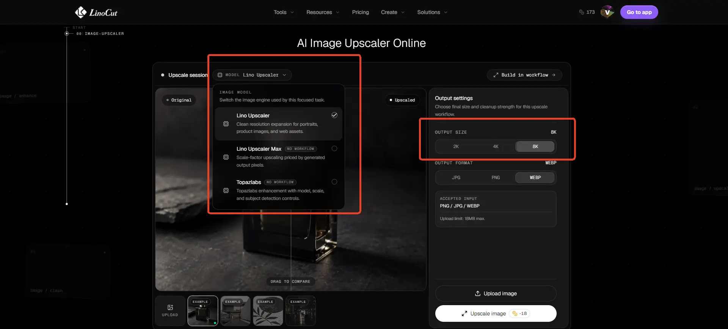Set output size to 8K
Viewport: 728px width, 329px height.
[x=535, y=147]
